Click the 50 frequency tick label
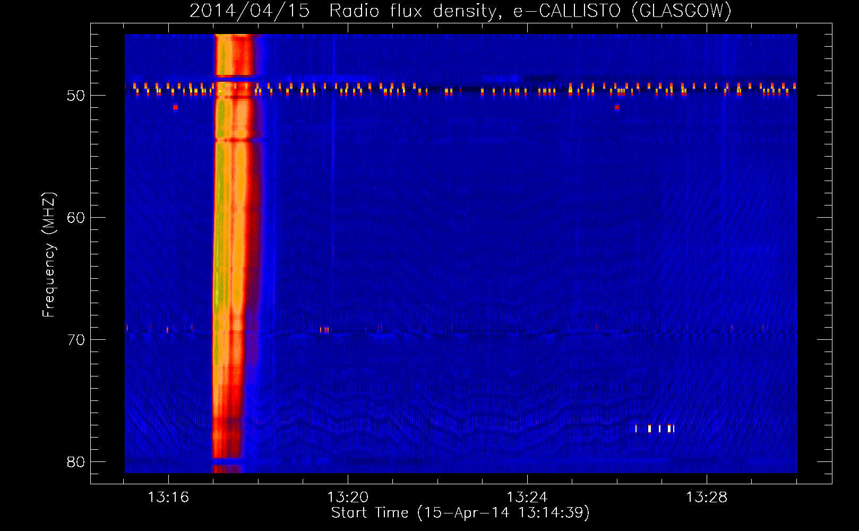 click(x=76, y=96)
